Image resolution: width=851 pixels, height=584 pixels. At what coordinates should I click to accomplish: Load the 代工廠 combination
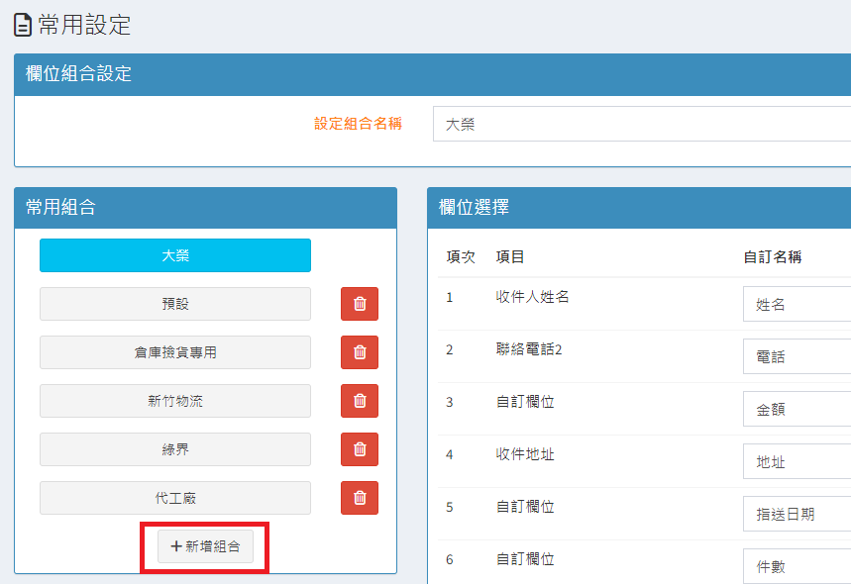pos(175,498)
